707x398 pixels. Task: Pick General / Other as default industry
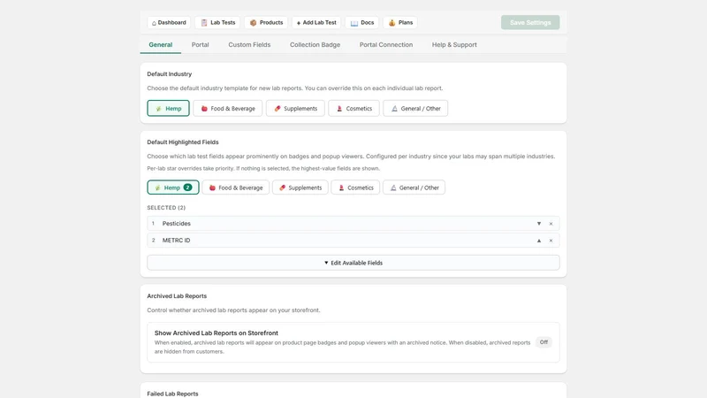415,108
